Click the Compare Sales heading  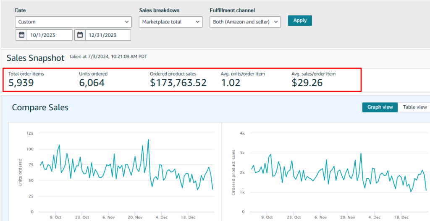(x=40, y=108)
